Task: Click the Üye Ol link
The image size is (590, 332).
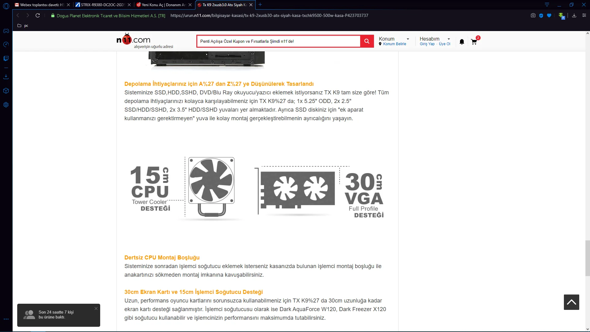Action: [444, 44]
